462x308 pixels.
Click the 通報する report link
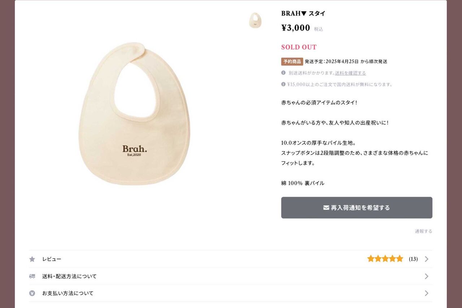[x=423, y=232]
